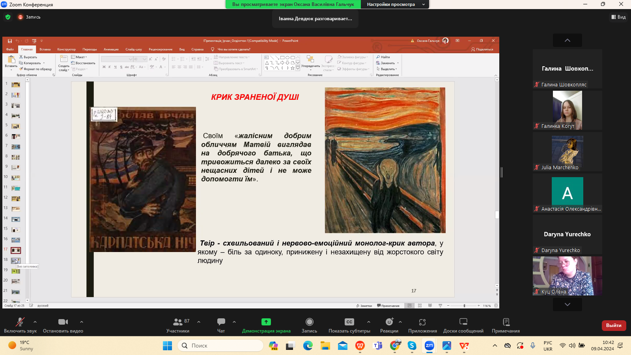Stop video with the camera button
Image resolution: width=631 pixels, height=355 pixels.
[63, 322]
